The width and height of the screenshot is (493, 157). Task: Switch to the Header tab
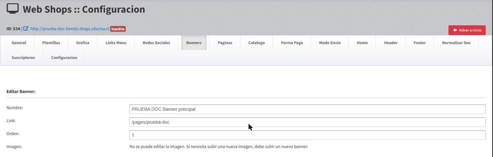click(x=391, y=43)
